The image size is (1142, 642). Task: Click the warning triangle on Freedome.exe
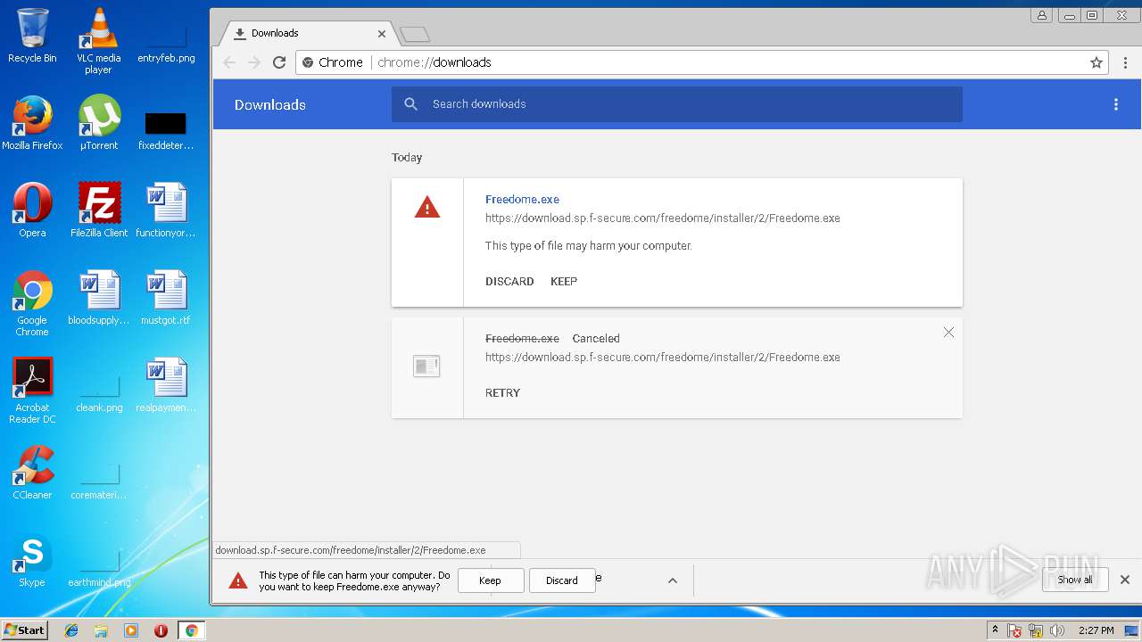coord(427,208)
